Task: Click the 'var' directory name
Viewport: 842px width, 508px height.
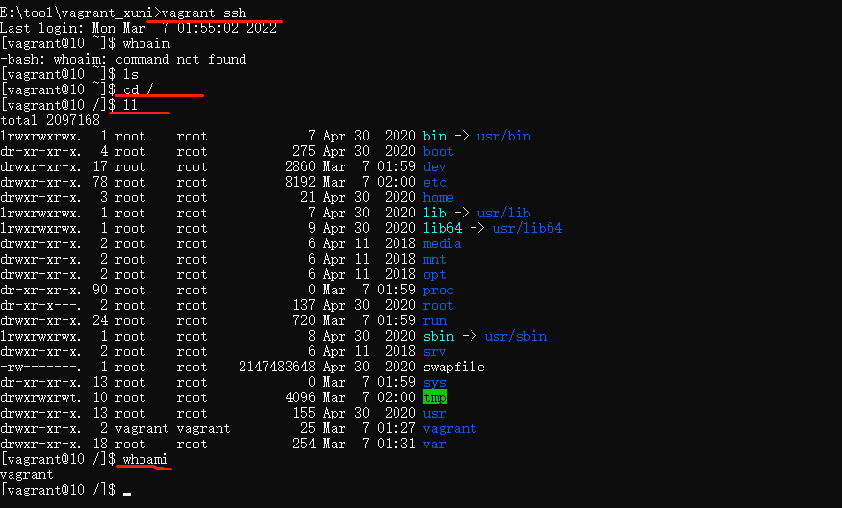Action: point(434,444)
